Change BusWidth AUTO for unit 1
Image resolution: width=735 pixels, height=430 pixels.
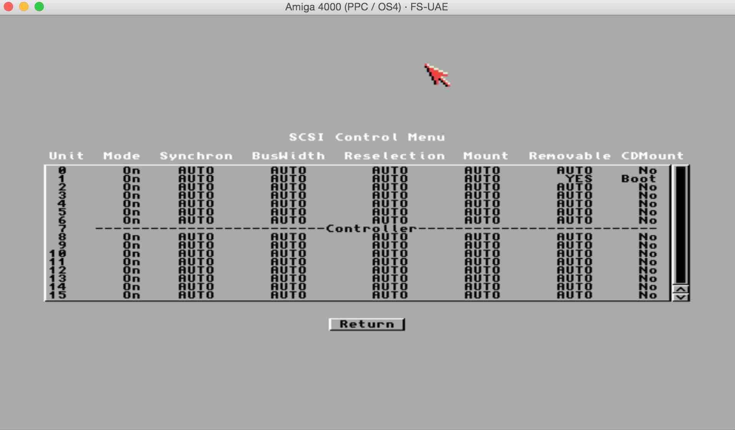point(288,179)
